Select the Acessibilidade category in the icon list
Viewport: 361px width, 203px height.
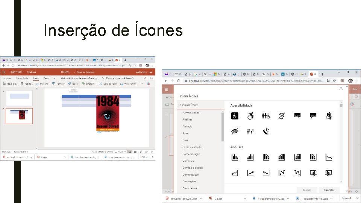(x=191, y=113)
